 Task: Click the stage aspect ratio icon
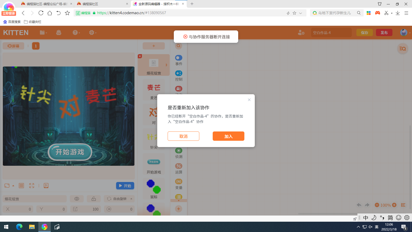[x=7, y=186]
